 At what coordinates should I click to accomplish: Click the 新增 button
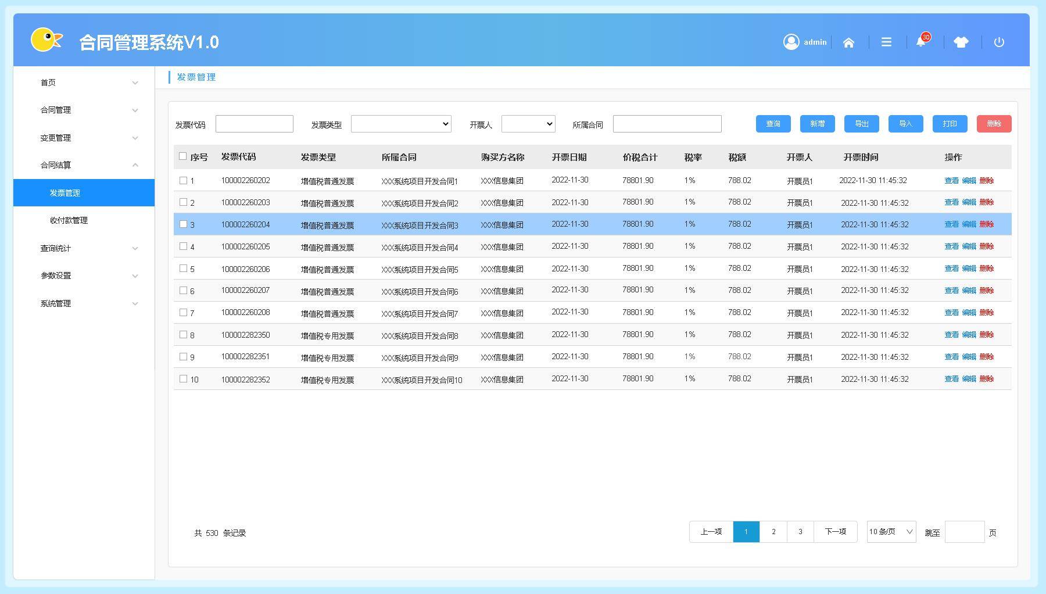tap(818, 124)
